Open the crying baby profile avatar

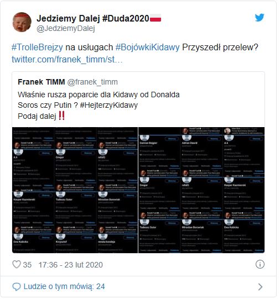[22, 22]
